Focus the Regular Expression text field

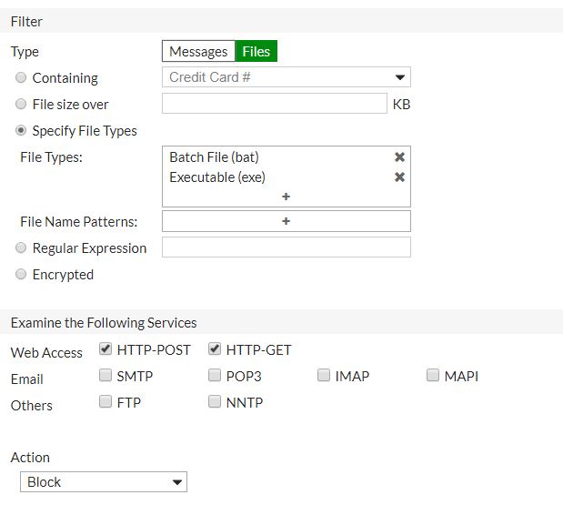click(x=286, y=247)
